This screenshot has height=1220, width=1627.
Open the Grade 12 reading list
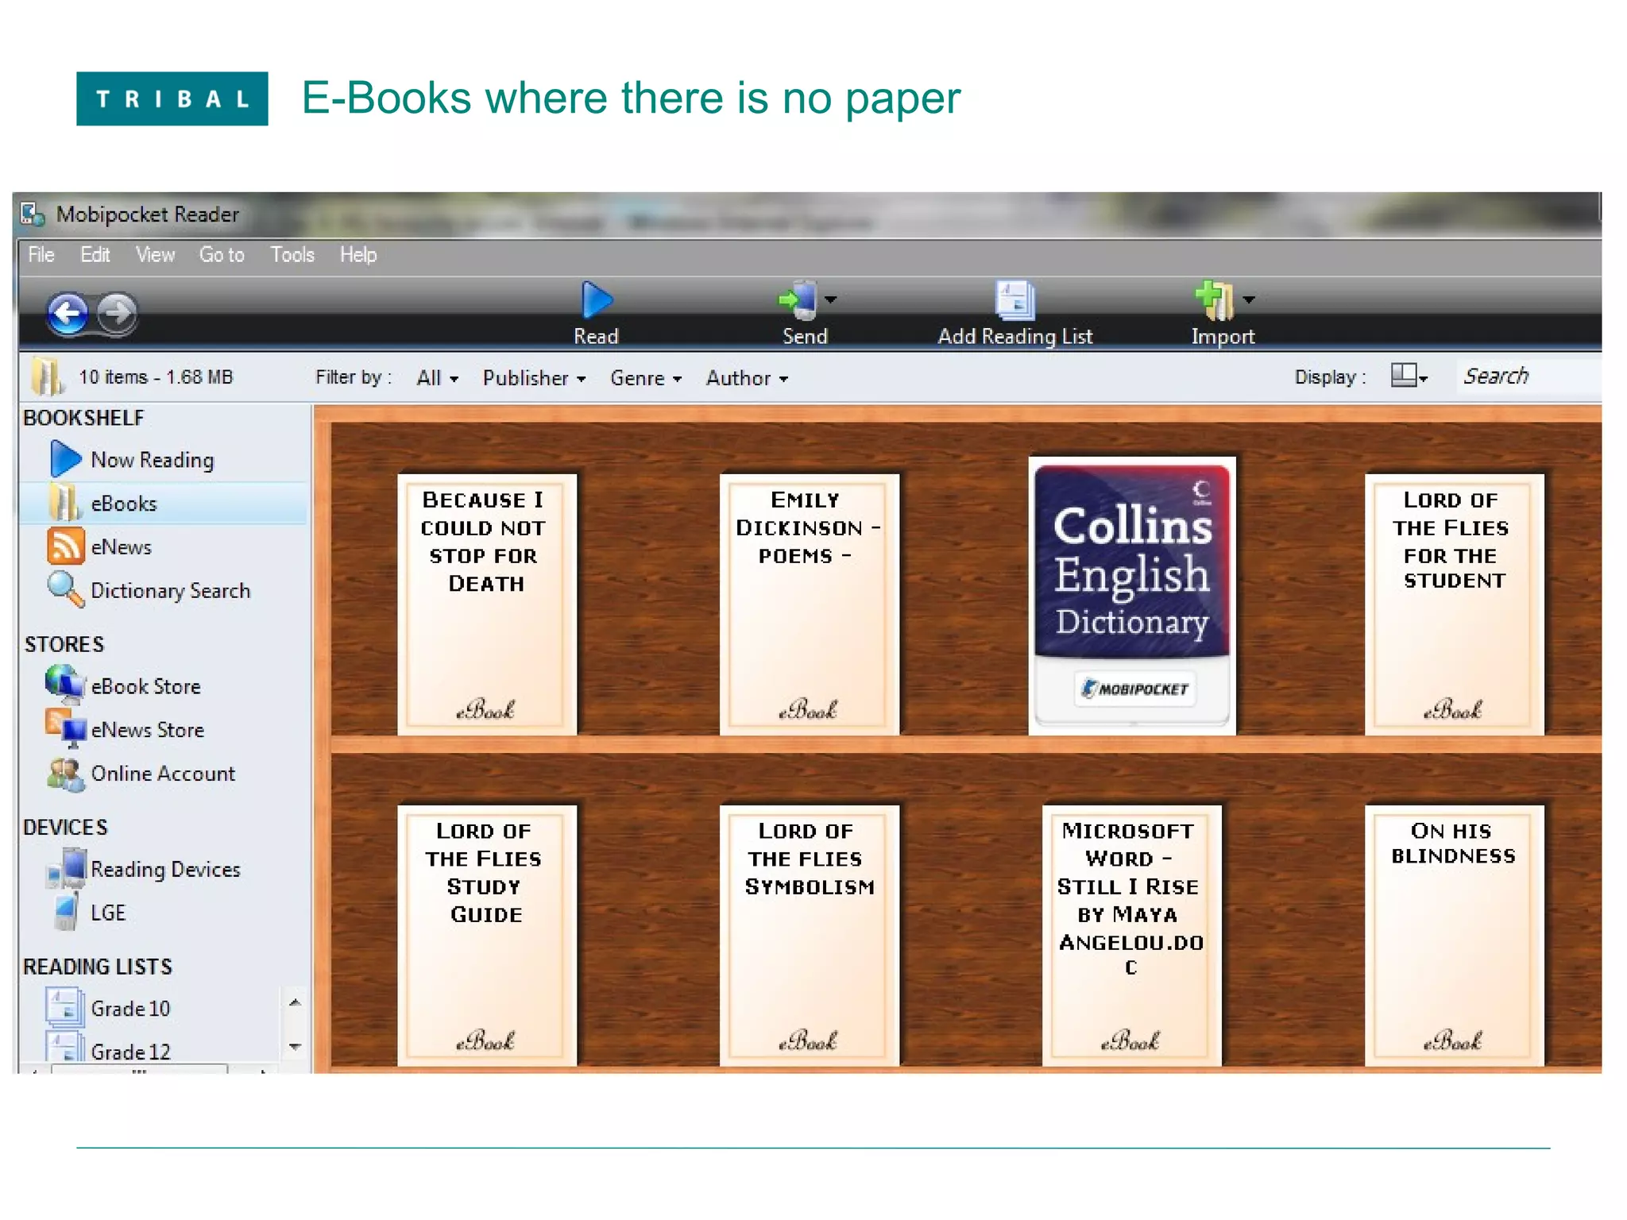[131, 1051]
